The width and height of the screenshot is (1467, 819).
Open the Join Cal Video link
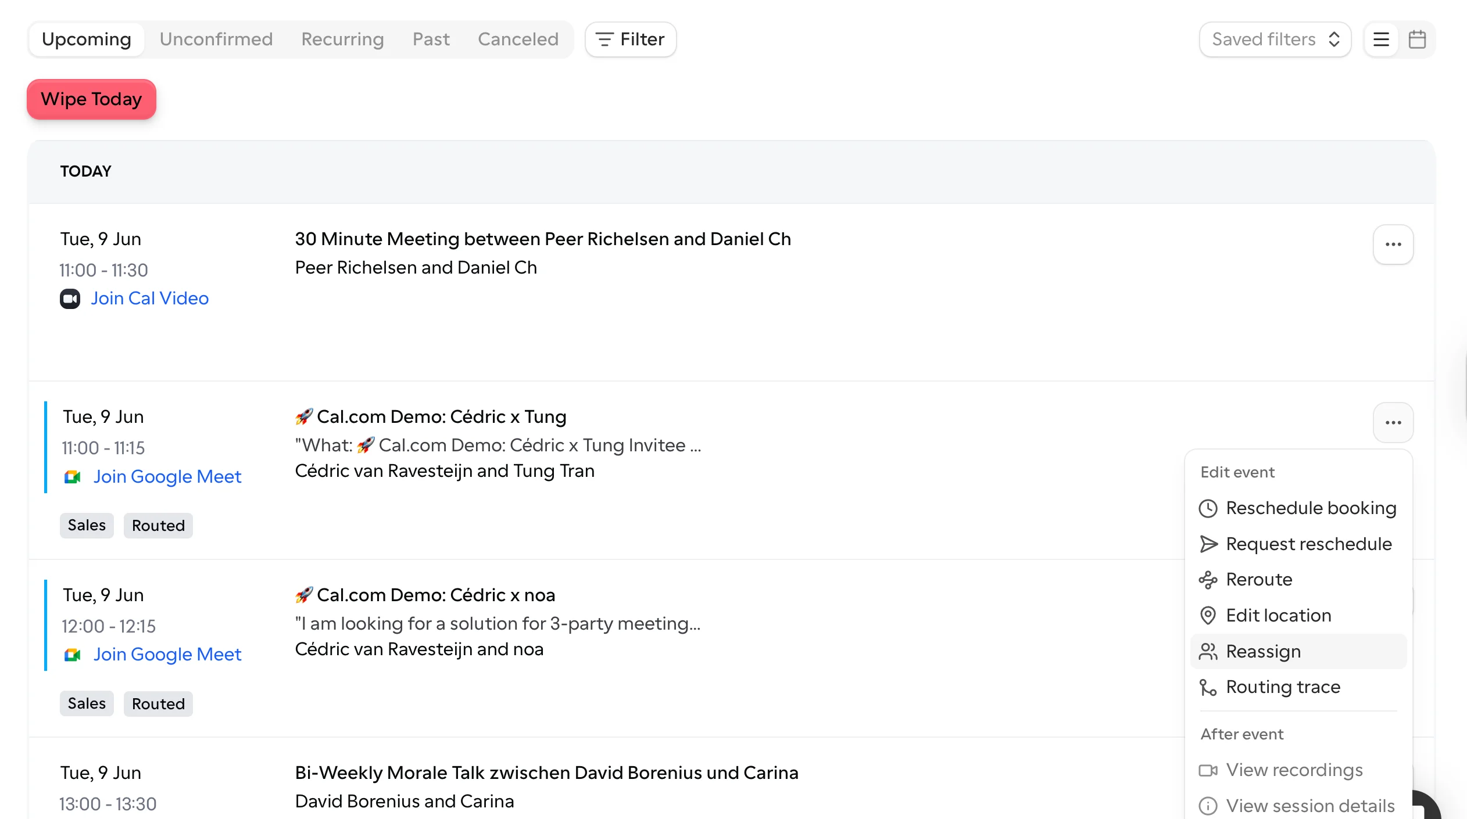pyautogui.click(x=149, y=299)
